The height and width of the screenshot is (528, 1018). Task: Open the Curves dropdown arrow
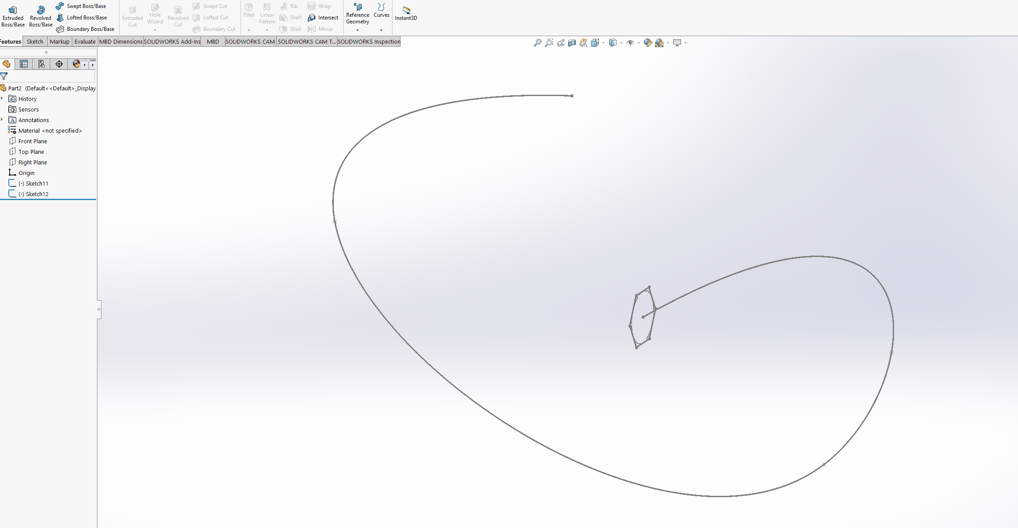pos(381,30)
